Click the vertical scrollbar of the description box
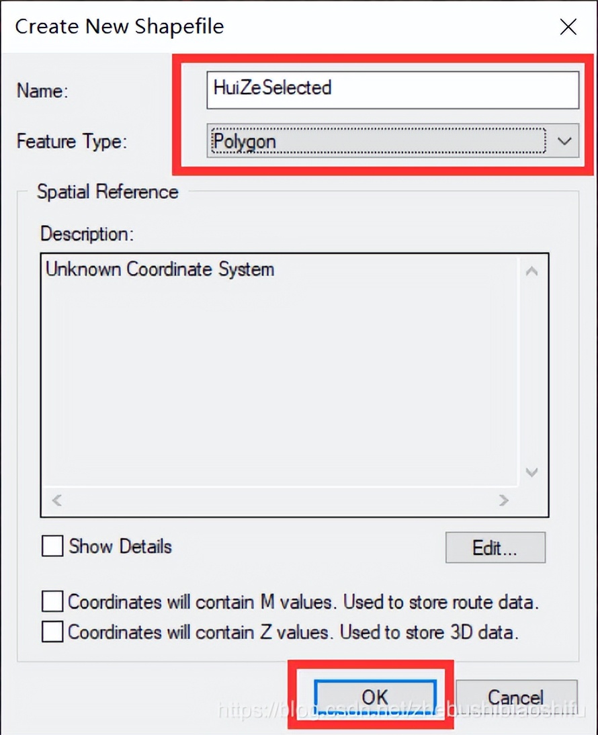This screenshot has width=598, height=735. (531, 370)
